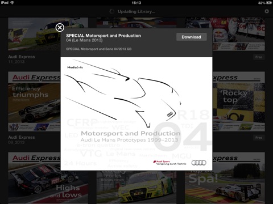Tap the Audi Express 11_2013 title

click(22, 57)
